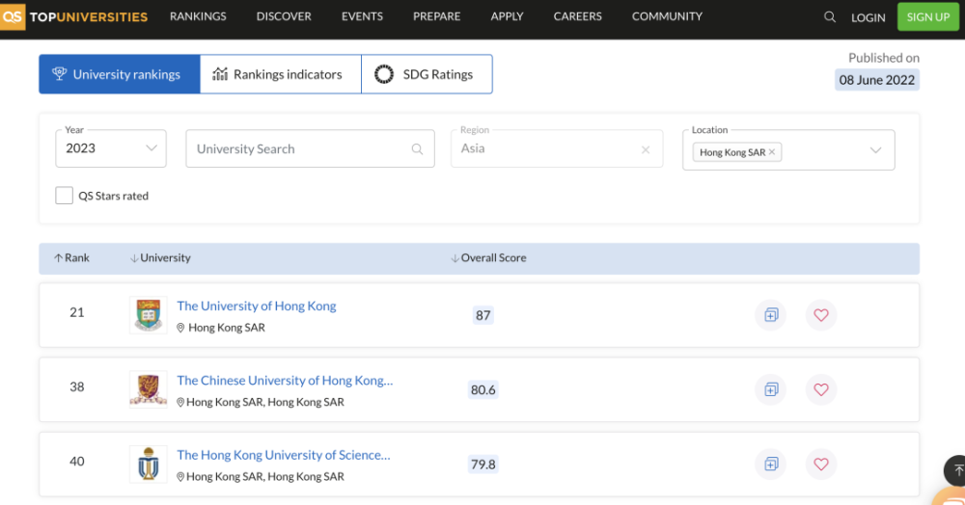Add The University of Hong Kong to compare

[771, 315]
